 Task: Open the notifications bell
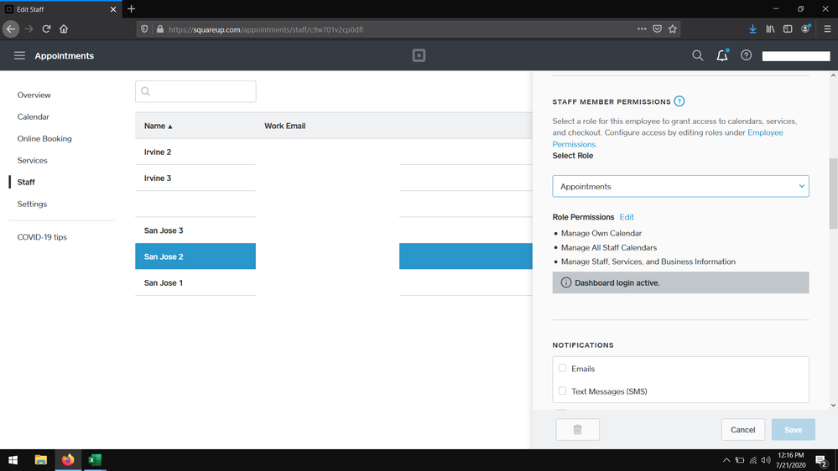(x=721, y=56)
